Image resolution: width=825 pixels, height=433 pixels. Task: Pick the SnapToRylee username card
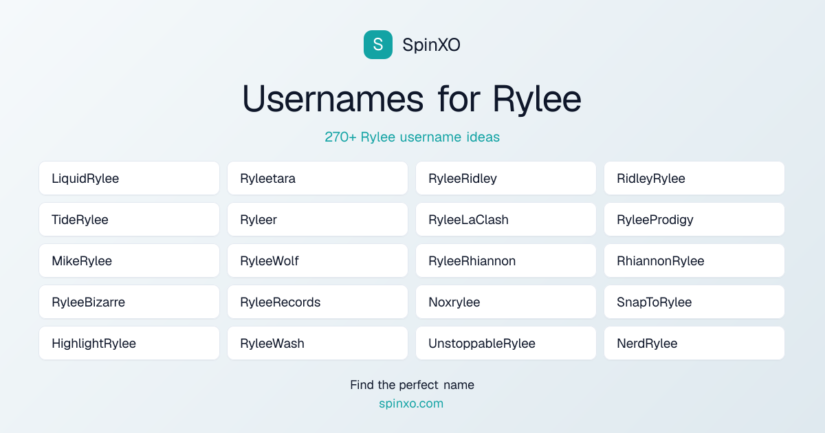694,302
